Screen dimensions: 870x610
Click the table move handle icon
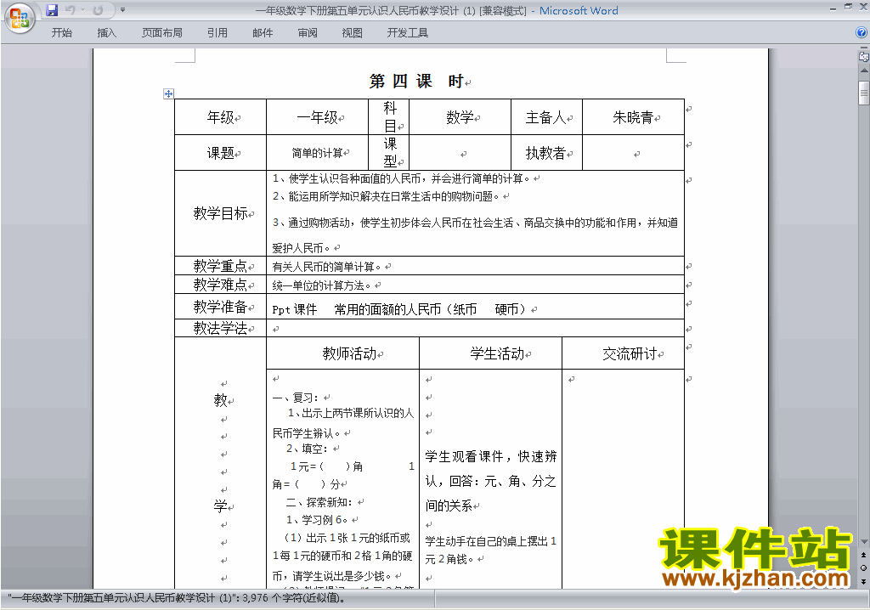pos(169,93)
